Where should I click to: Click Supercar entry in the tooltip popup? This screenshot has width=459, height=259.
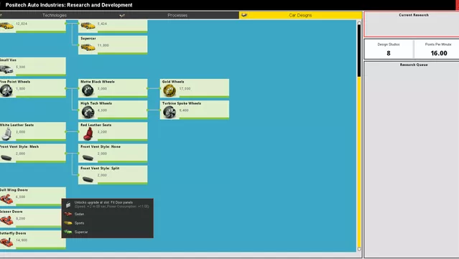coord(81,232)
